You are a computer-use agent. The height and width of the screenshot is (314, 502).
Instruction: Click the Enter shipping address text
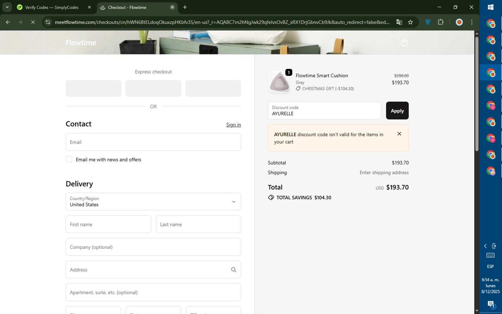(384, 173)
